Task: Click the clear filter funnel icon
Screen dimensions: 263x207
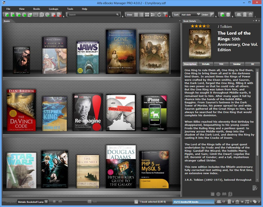Action: tap(165, 14)
